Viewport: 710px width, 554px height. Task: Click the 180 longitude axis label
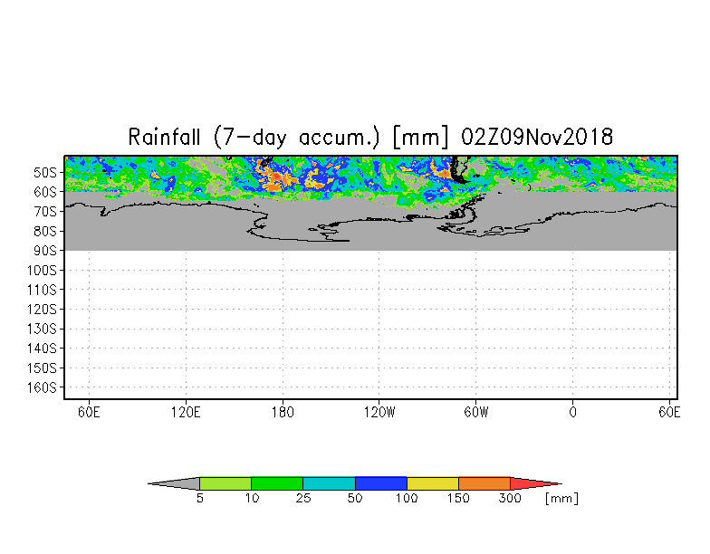pyautogui.click(x=283, y=413)
